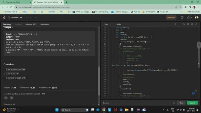This screenshot has width=201, height=113.
Task: Open the 50 Most Popularly bookmark
Action: click(101, 12)
